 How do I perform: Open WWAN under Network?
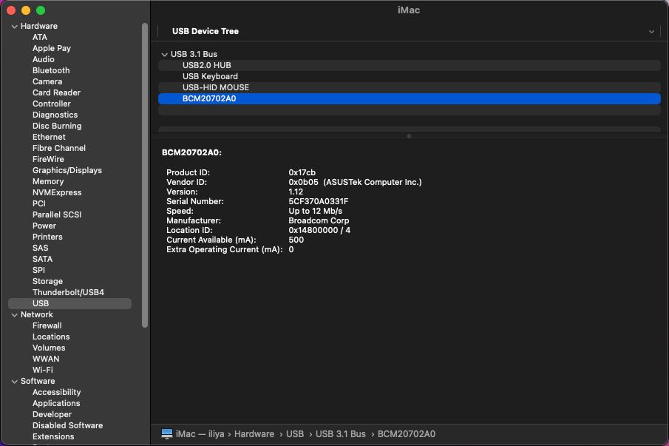tap(46, 359)
